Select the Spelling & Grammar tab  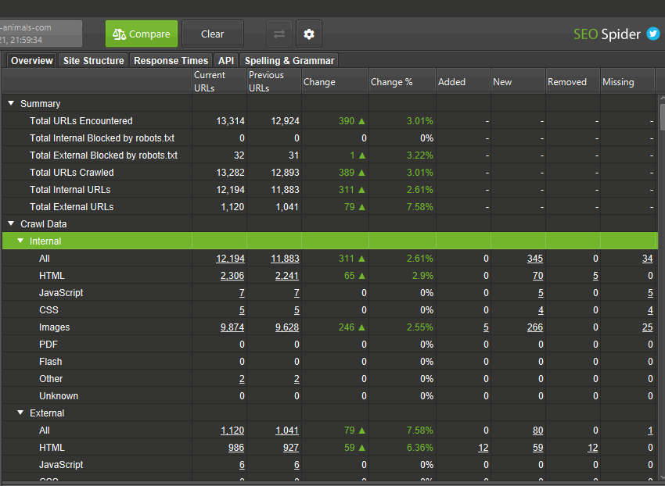click(289, 61)
